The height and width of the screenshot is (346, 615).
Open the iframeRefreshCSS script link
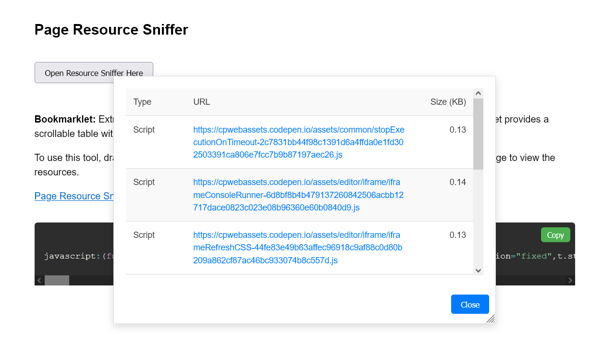(298, 247)
